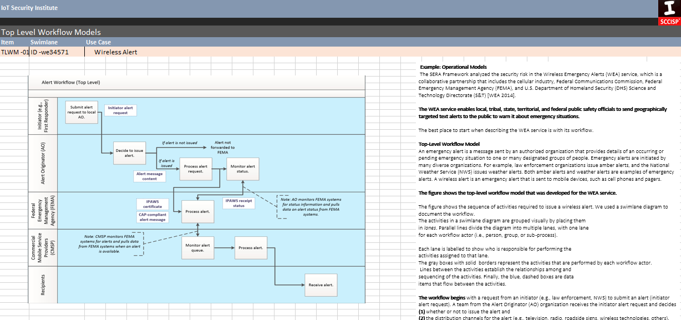681x320 pixels.
Task: Select the 'CAP-compliant alert message' box
Action: [152, 217]
